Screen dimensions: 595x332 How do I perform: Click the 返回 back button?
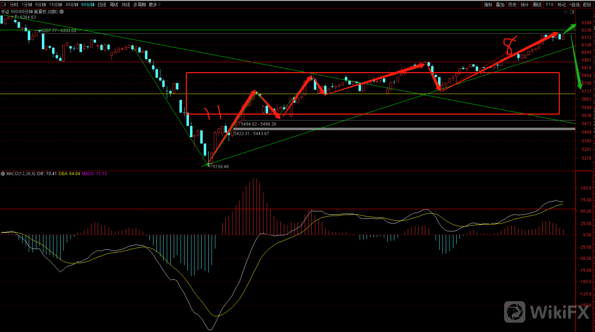(588, 4)
